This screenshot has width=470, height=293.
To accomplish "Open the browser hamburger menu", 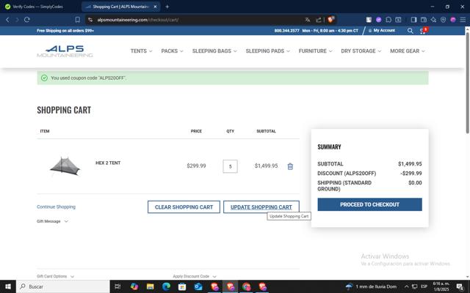I will [x=463, y=20].
